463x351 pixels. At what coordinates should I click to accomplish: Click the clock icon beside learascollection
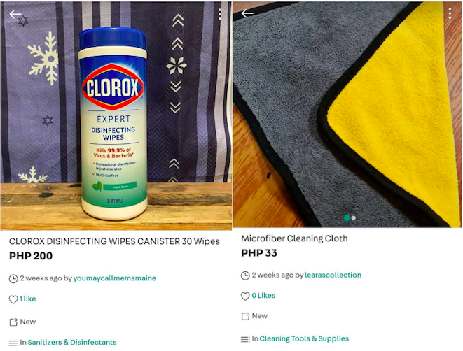coord(245,275)
